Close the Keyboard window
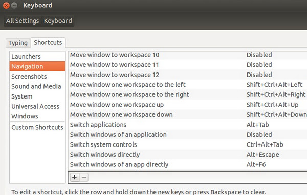Image resolution: width=307 pixels, height=195 pixels. [6, 5]
